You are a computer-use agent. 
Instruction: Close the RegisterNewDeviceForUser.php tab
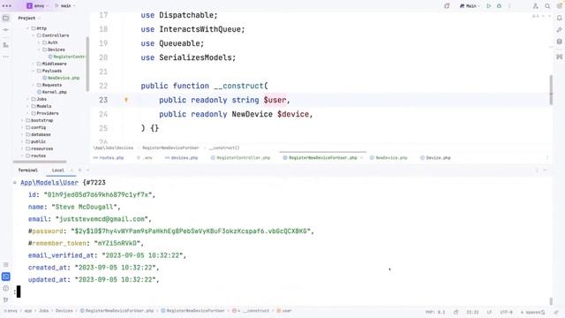pos(361,158)
